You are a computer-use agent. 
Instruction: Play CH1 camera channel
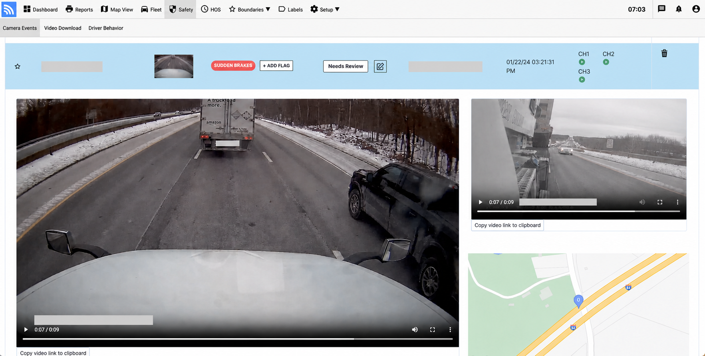point(582,62)
